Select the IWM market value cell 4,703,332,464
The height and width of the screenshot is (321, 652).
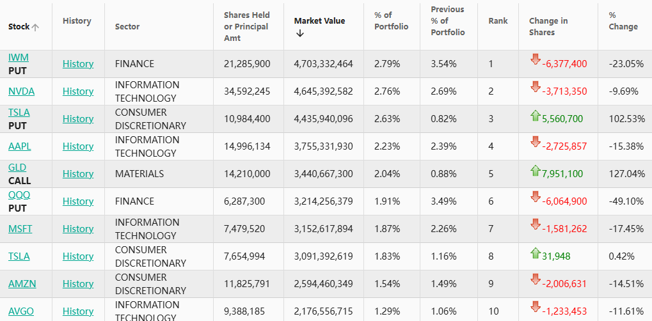tap(323, 64)
